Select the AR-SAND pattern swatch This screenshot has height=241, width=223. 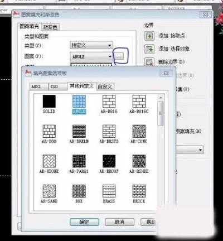(x=49, y=191)
